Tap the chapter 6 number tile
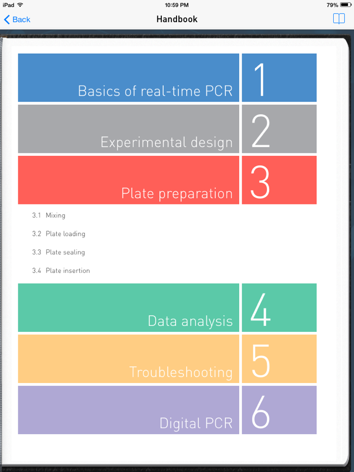Screen dimensions: 354x472 pos(279,410)
